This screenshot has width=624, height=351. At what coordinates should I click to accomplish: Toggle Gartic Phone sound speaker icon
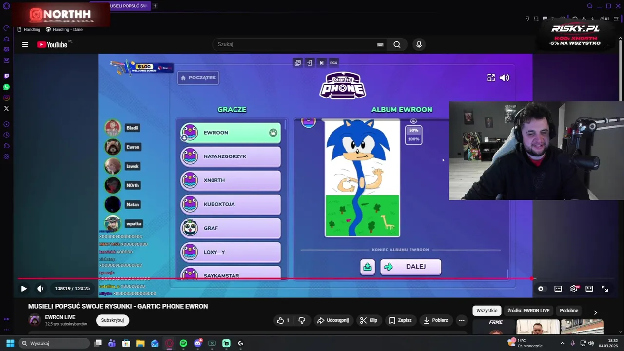tap(505, 78)
